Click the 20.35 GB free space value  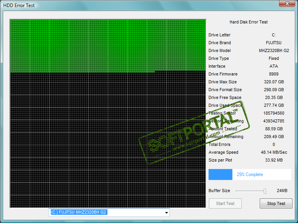[274, 97]
